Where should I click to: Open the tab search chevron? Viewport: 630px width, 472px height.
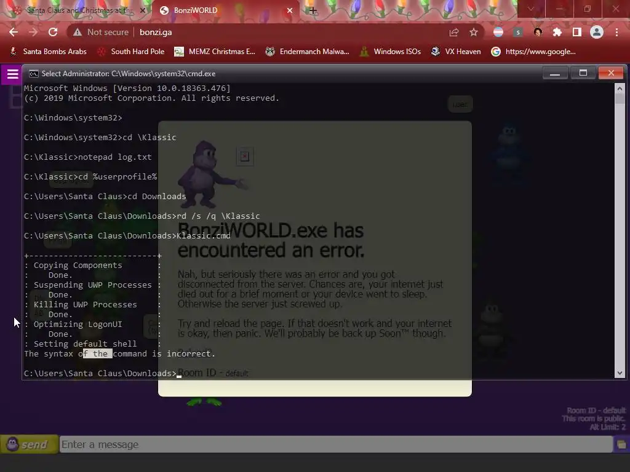click(x=531, y=9)
